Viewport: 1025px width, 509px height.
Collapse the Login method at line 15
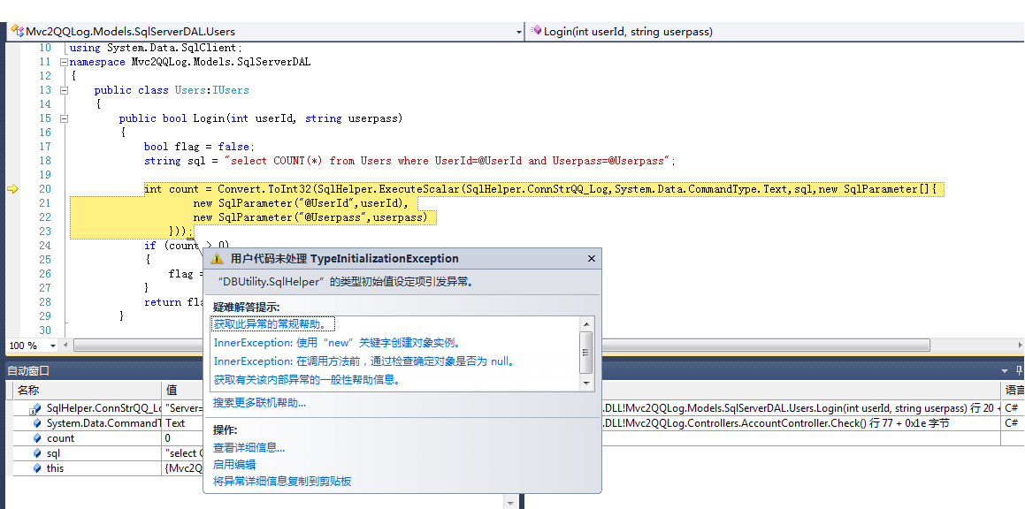64,118
